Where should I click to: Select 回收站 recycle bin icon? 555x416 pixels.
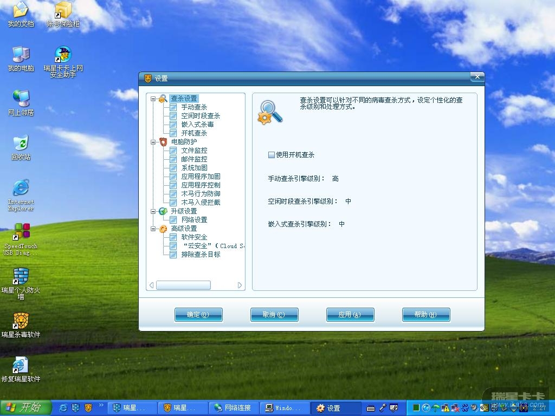click(x=21, y=147)
